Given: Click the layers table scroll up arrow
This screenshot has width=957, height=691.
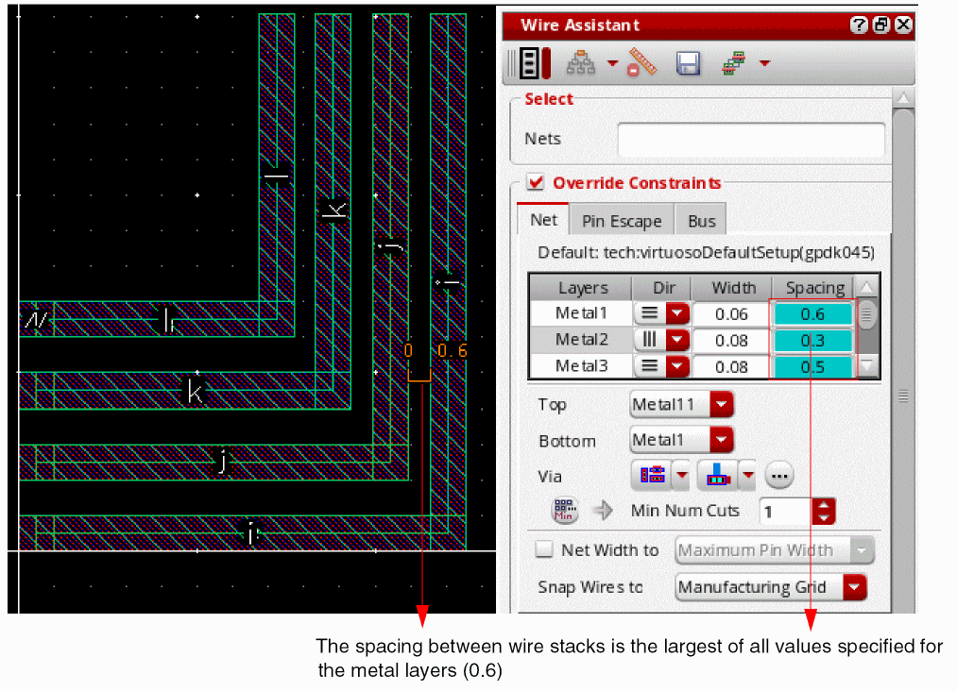Looking at the screenshot, I should (866, 287).
